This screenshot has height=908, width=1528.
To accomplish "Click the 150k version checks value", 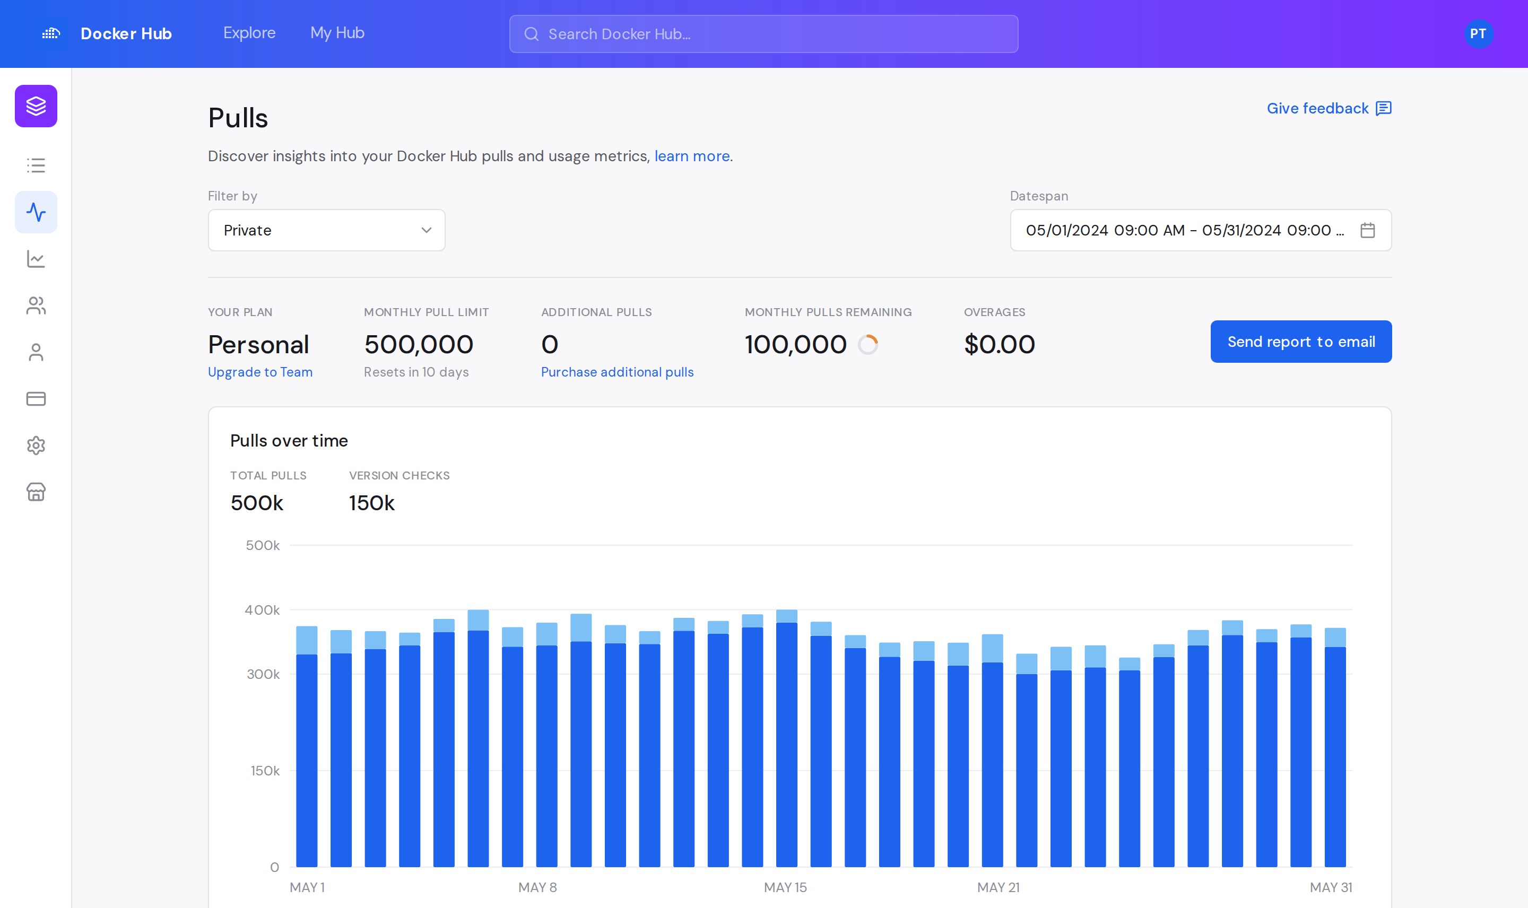I will tap(371, 503).
